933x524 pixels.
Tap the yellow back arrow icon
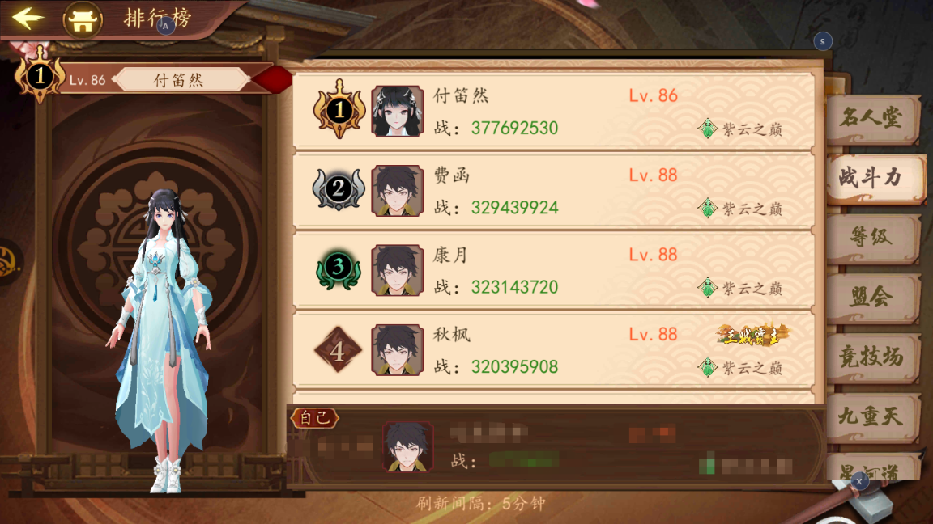[28, 18]
